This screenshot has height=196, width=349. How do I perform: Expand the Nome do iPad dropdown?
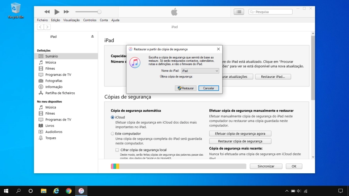pos(200,71)
